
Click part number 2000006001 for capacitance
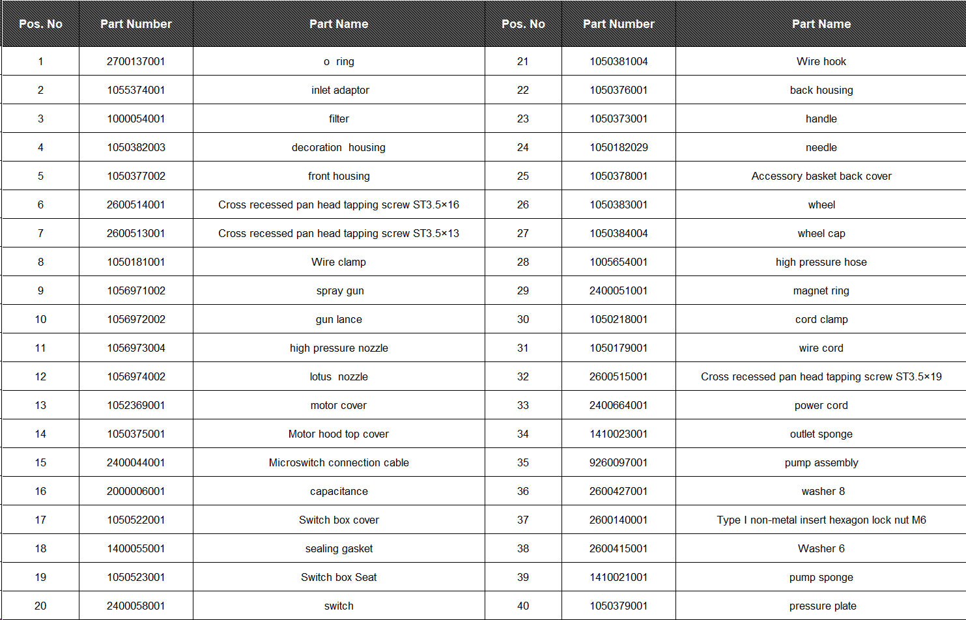point(136,491)
